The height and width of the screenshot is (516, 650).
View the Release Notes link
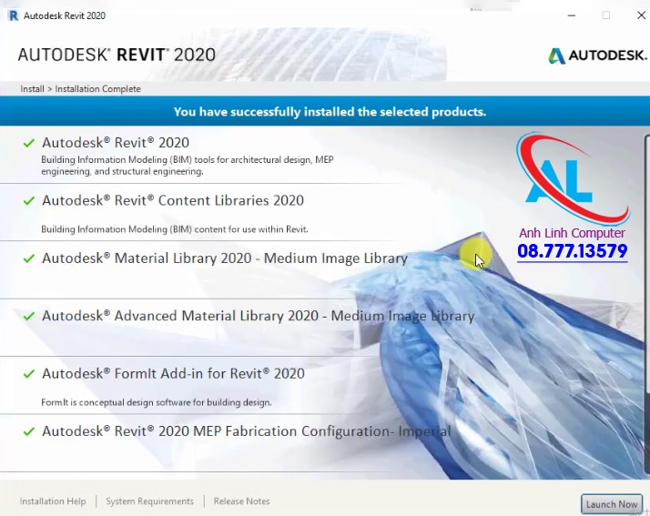pyautogui.click(x=241, y=501)
